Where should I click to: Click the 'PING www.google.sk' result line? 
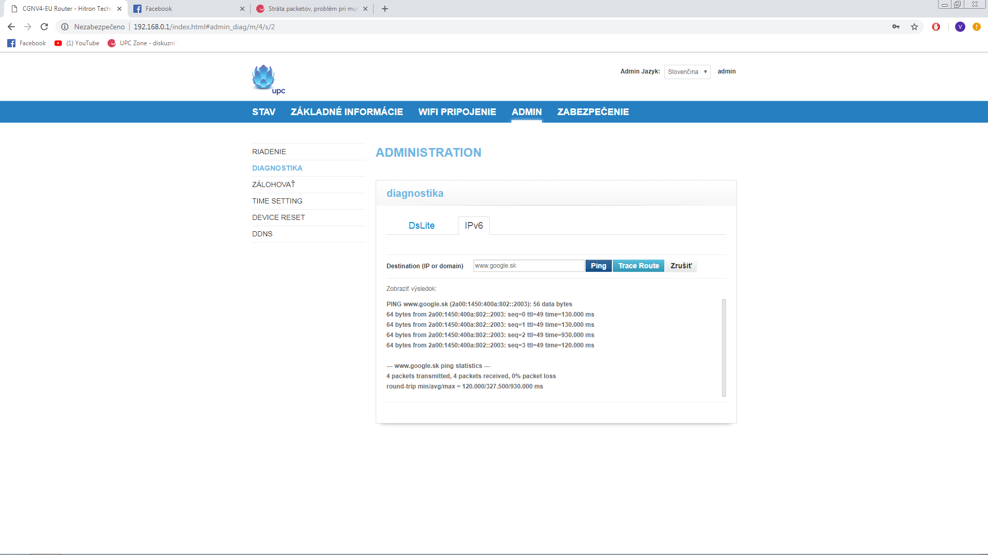[x=479, y=304]
